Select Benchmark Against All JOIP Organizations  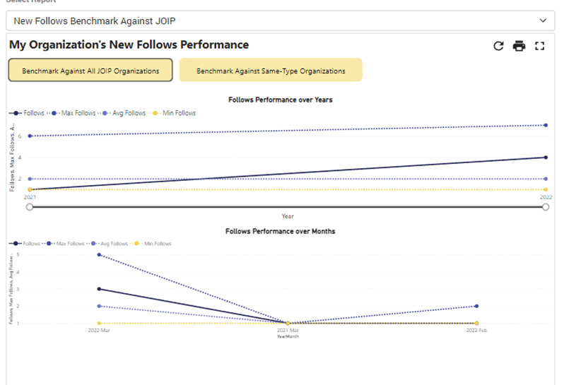[90, 71]
